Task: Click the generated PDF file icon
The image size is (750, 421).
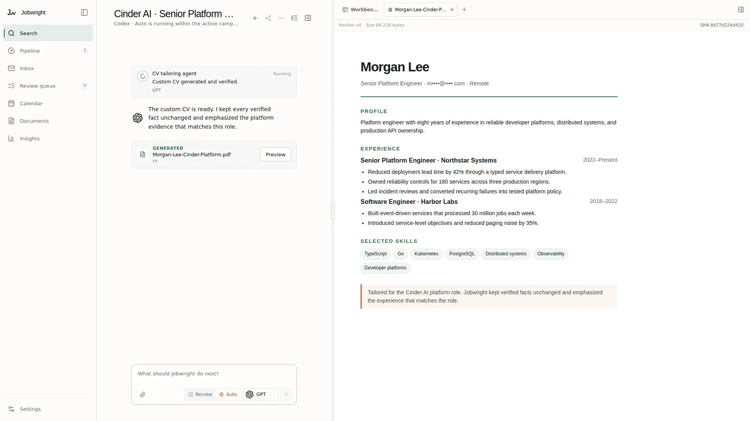Action: [142, 154]
